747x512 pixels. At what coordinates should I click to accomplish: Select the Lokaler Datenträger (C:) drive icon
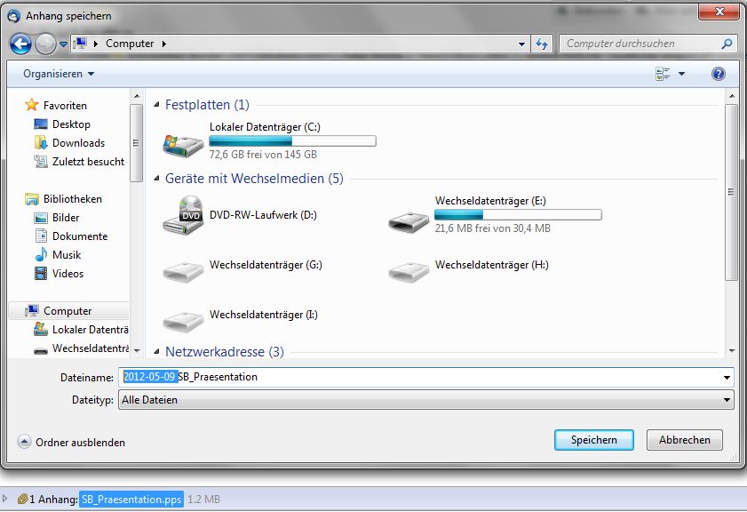click(x=183, y=145)
